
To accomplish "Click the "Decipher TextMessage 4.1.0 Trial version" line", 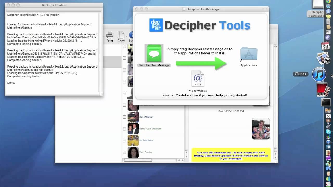I will tap(33, 15).
